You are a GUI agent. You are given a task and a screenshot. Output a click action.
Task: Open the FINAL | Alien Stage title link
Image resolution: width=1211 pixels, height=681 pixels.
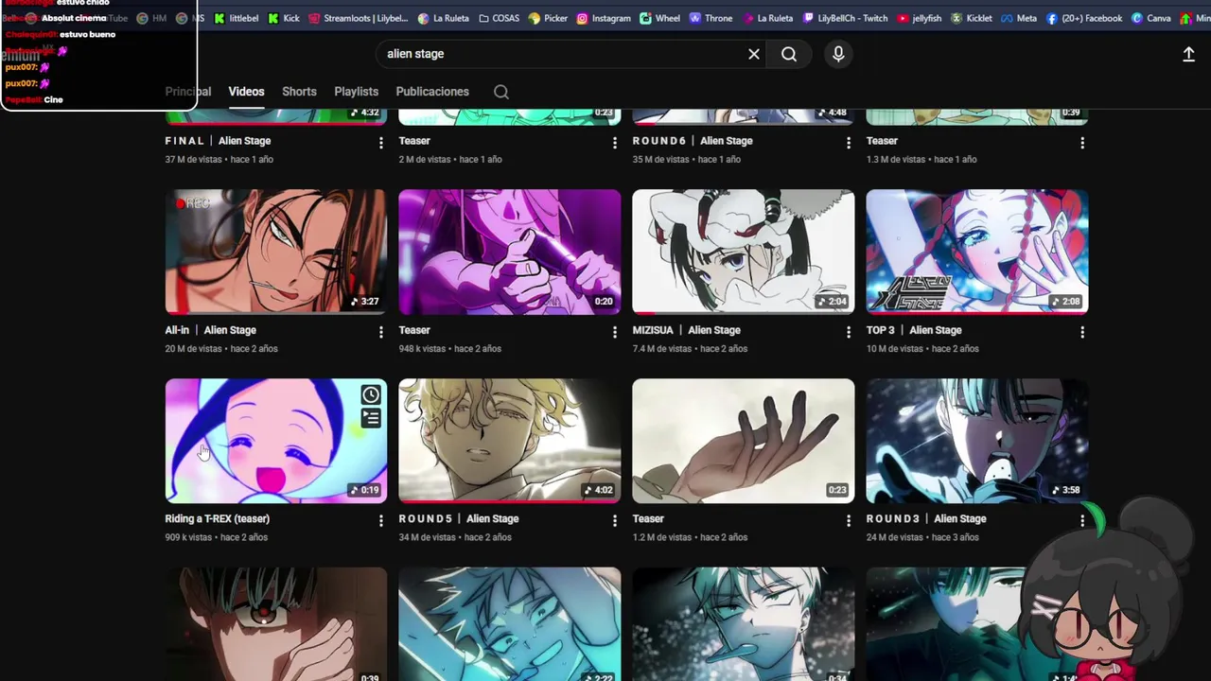pyautogui.click(x=218, y=141)
